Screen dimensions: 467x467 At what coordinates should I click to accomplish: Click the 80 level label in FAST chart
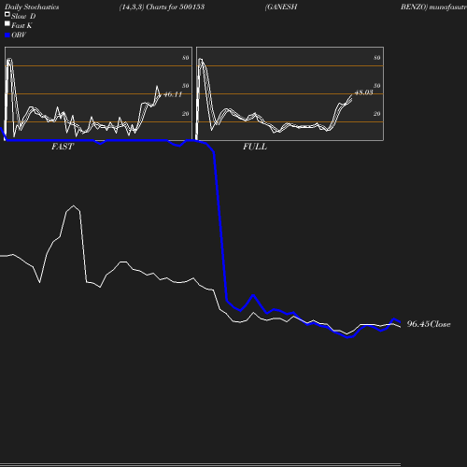(186, 58)
